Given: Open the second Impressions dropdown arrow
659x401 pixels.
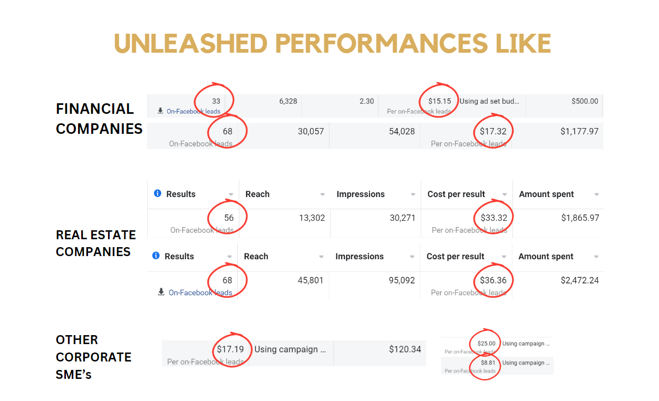Looking at the screenshot, I should tap(412, 257).
